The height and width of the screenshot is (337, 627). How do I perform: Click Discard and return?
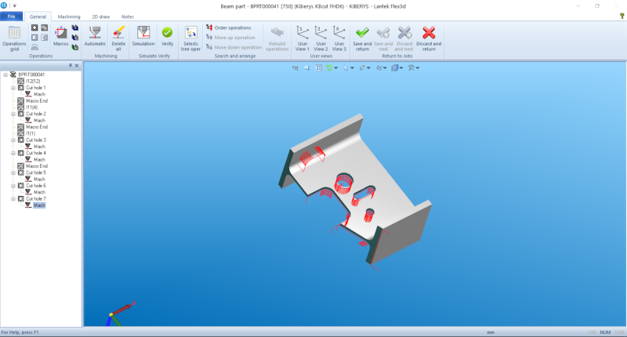coord(429,38)
